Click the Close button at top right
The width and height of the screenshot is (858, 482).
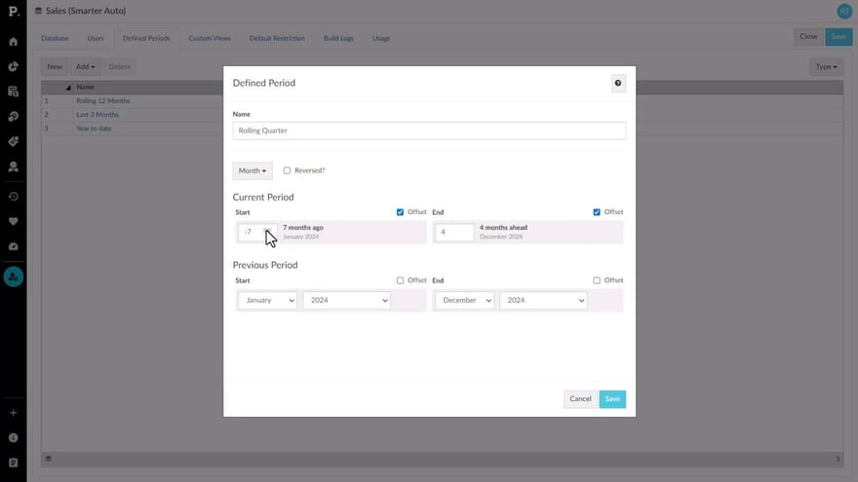(x=808, y=37)
